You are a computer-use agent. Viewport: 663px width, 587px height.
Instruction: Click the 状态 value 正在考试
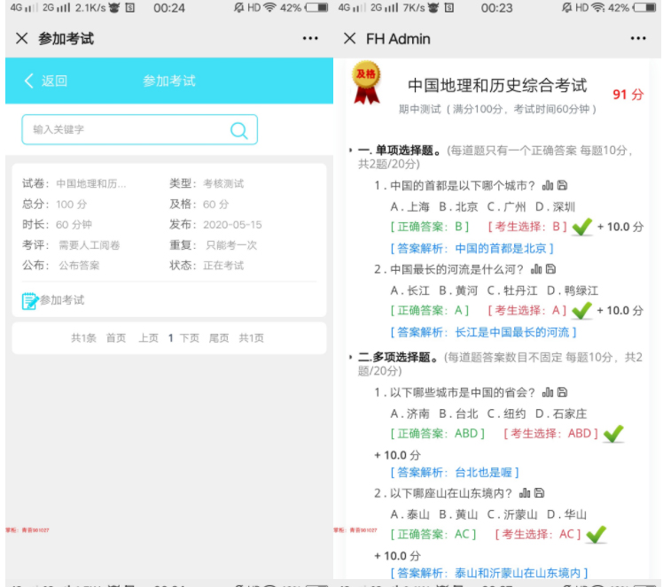[223, 266]
